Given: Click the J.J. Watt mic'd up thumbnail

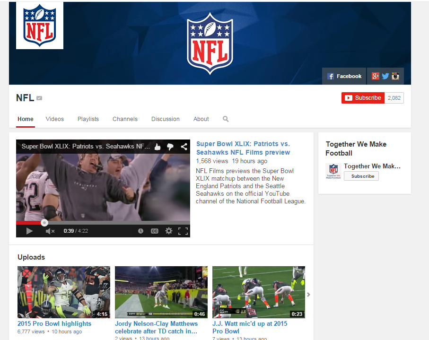Looking at the screenshot, I should [x=259, y=292].
